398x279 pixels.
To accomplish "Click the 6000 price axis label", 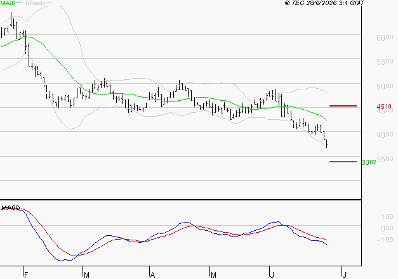I will (385, 37).
